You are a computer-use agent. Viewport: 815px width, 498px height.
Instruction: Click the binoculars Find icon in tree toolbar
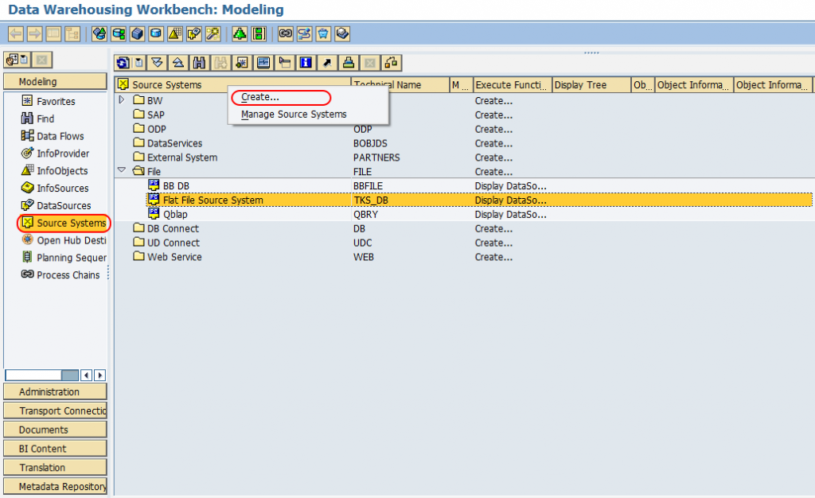tap(200, 62)
